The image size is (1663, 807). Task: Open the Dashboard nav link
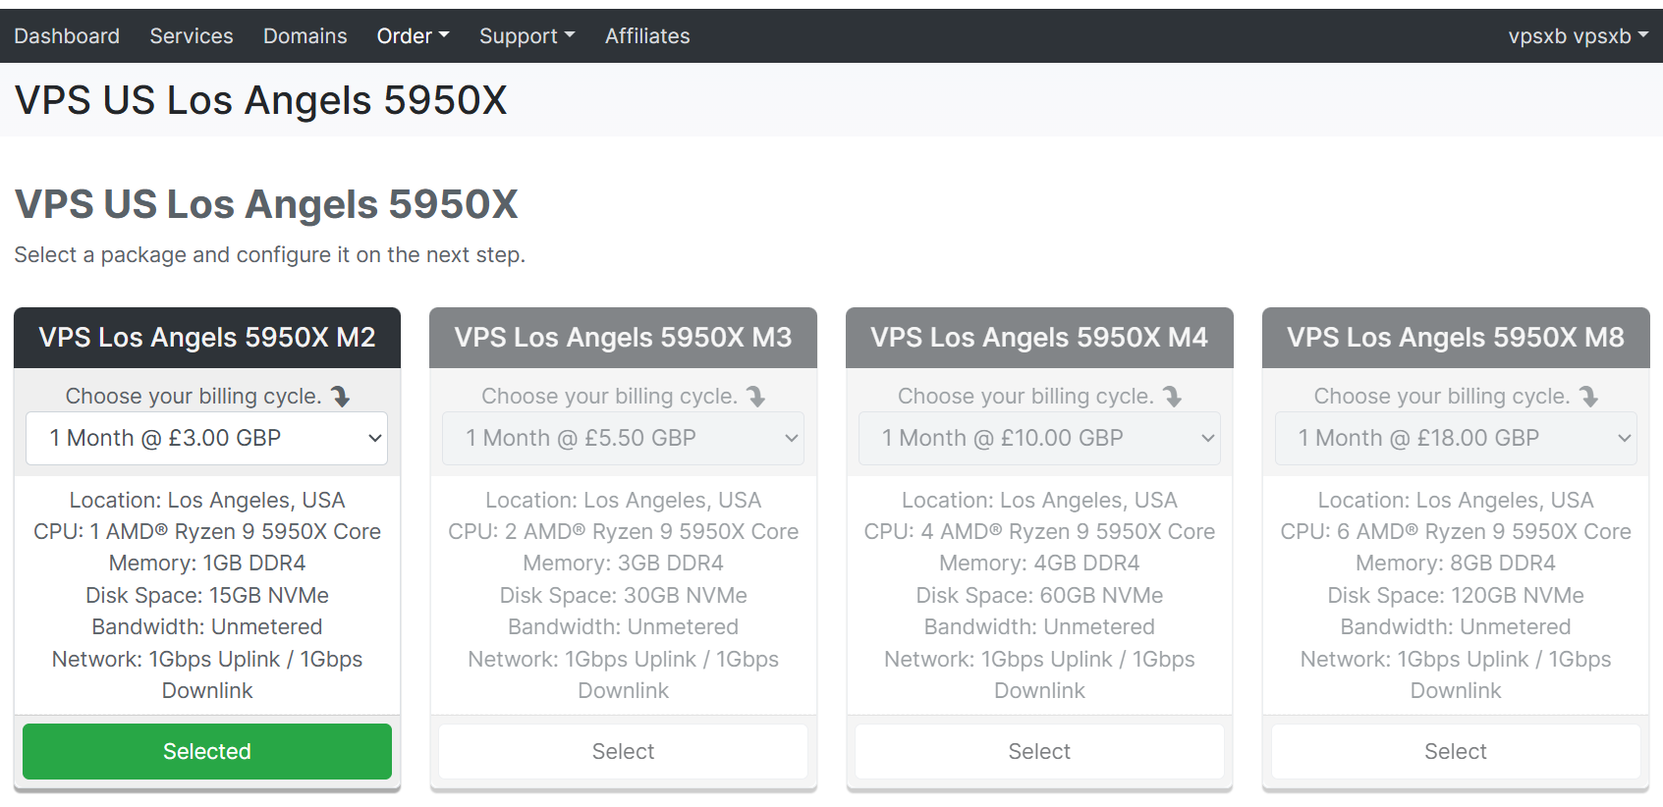(67, 36)
